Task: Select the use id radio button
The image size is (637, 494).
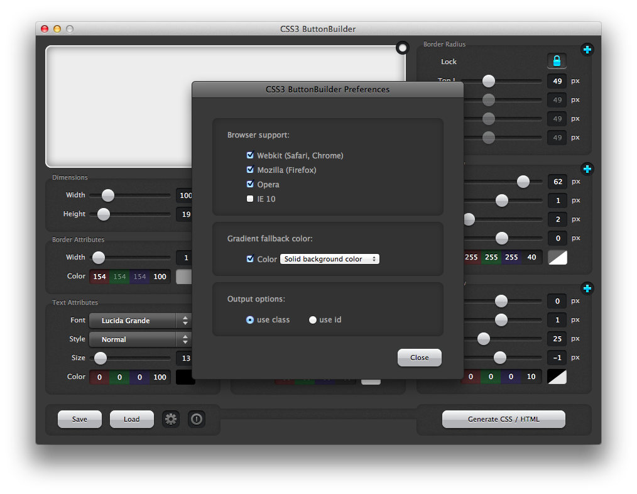Action: (312, 319)
